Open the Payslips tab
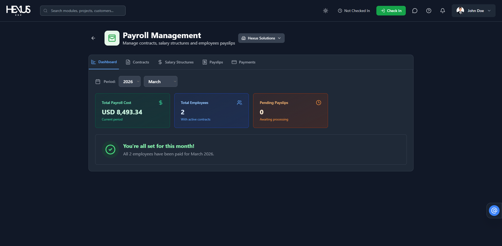The width and height of the screenshot is (502, 246). (x=213, y=62)
